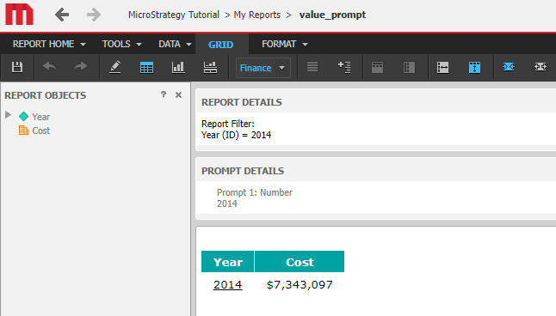The width and height of the screenshot is (556, 316).
Task: Drill on the 2014 year link
Action: (227, 284)
